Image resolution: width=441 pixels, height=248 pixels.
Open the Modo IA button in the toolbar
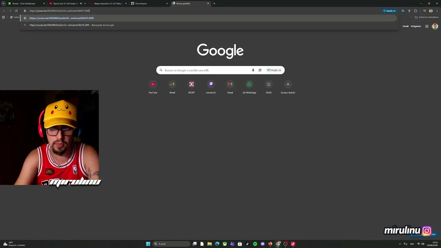tap(389, 11)
